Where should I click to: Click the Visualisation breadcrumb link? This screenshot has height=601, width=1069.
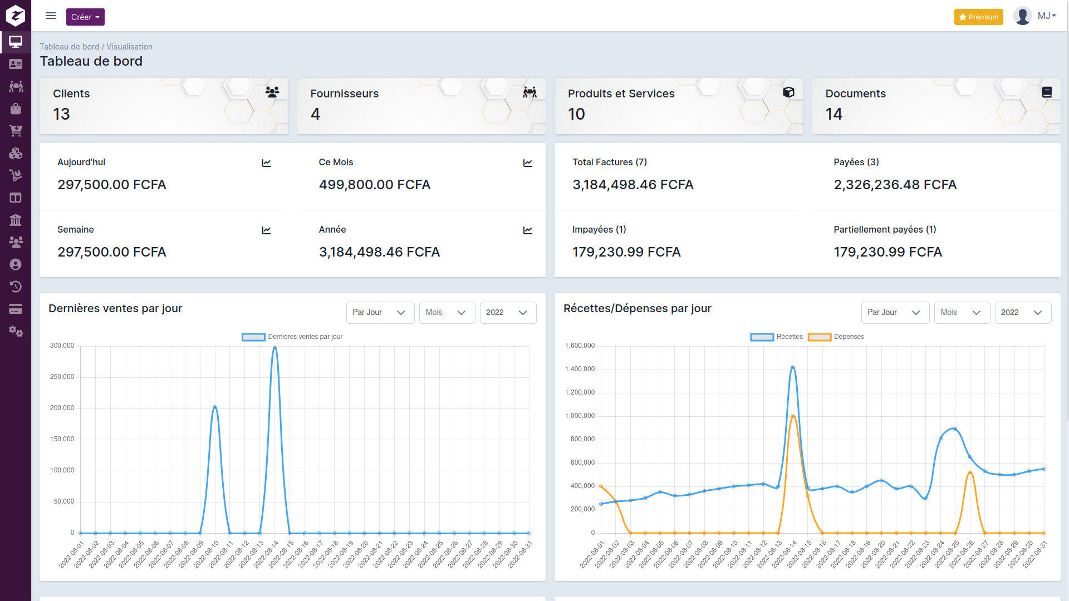(129, 47)
